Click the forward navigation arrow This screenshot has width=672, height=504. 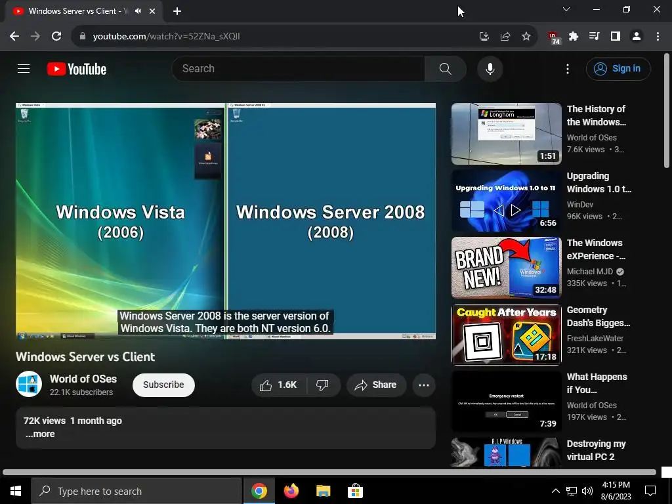(35, 37)
